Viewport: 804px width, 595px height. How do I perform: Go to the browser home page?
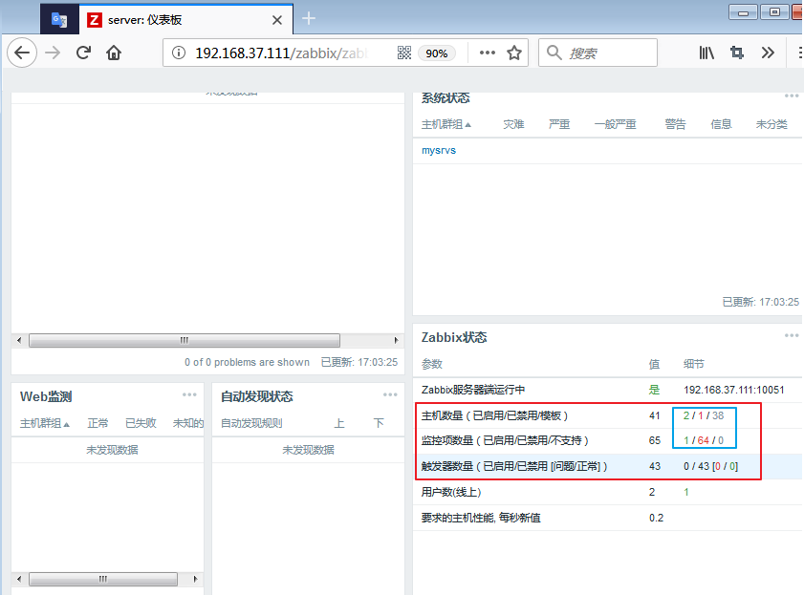114,53
